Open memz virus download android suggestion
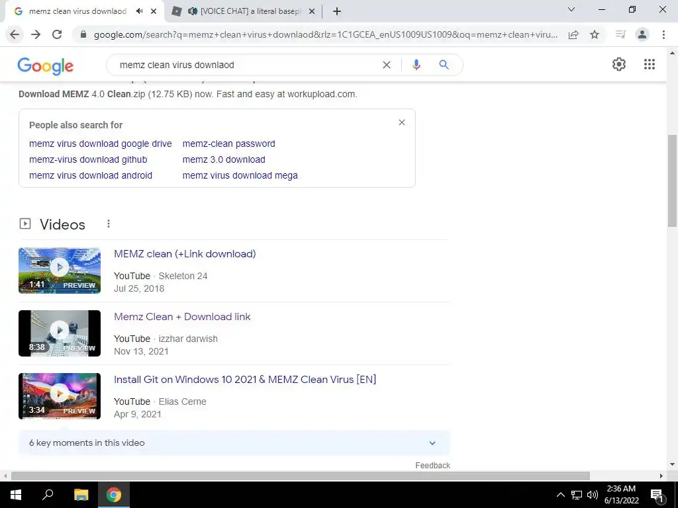 [91, 175]
